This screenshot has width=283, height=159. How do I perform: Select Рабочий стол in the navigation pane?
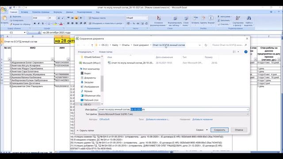[91, 100]
